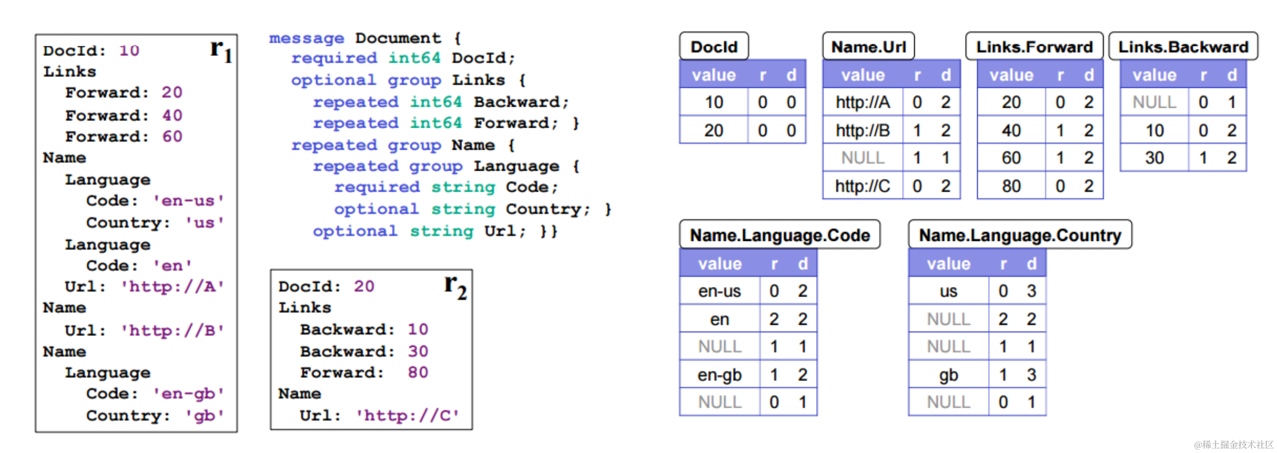
Task: Click the "Url: 'http://A'" line in record r1
Action: [145, 287]
